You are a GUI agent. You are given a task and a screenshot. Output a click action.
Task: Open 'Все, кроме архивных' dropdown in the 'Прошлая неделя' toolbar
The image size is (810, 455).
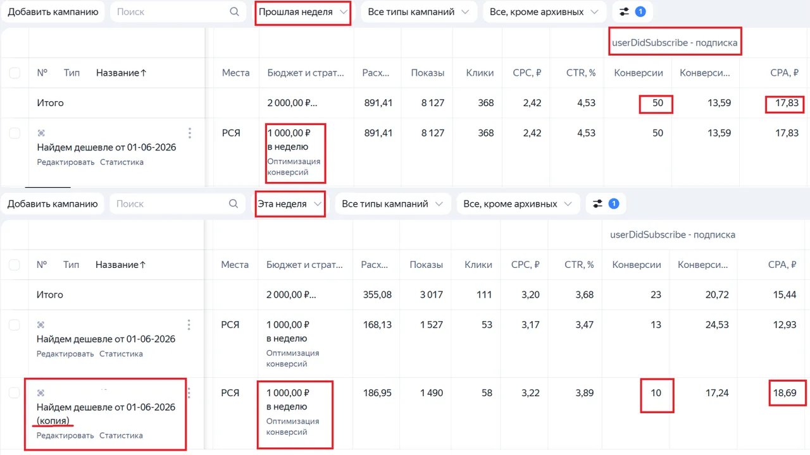click(x=544, y=11)
